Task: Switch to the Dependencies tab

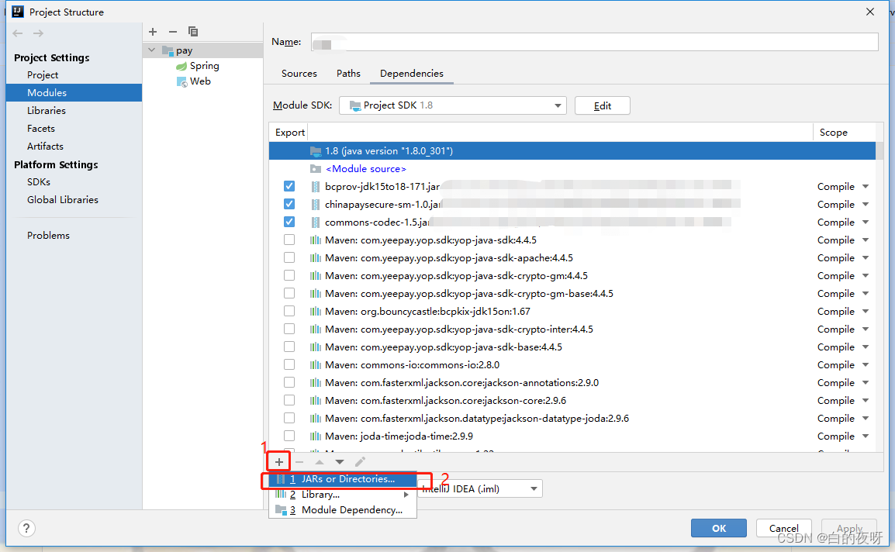Action: tap(412, 73)
